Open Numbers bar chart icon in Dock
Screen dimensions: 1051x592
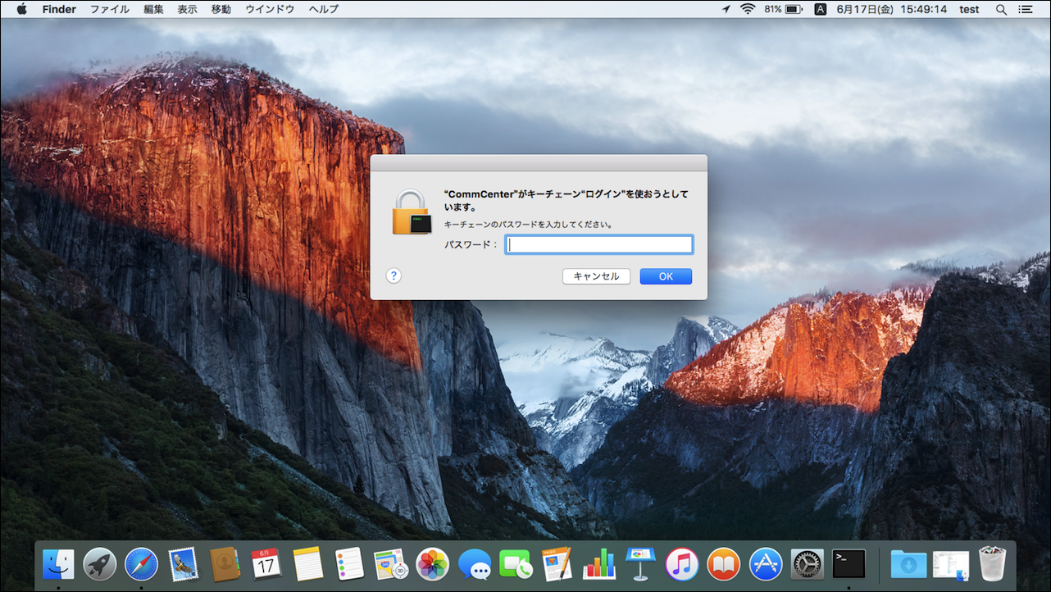[599, 564]
